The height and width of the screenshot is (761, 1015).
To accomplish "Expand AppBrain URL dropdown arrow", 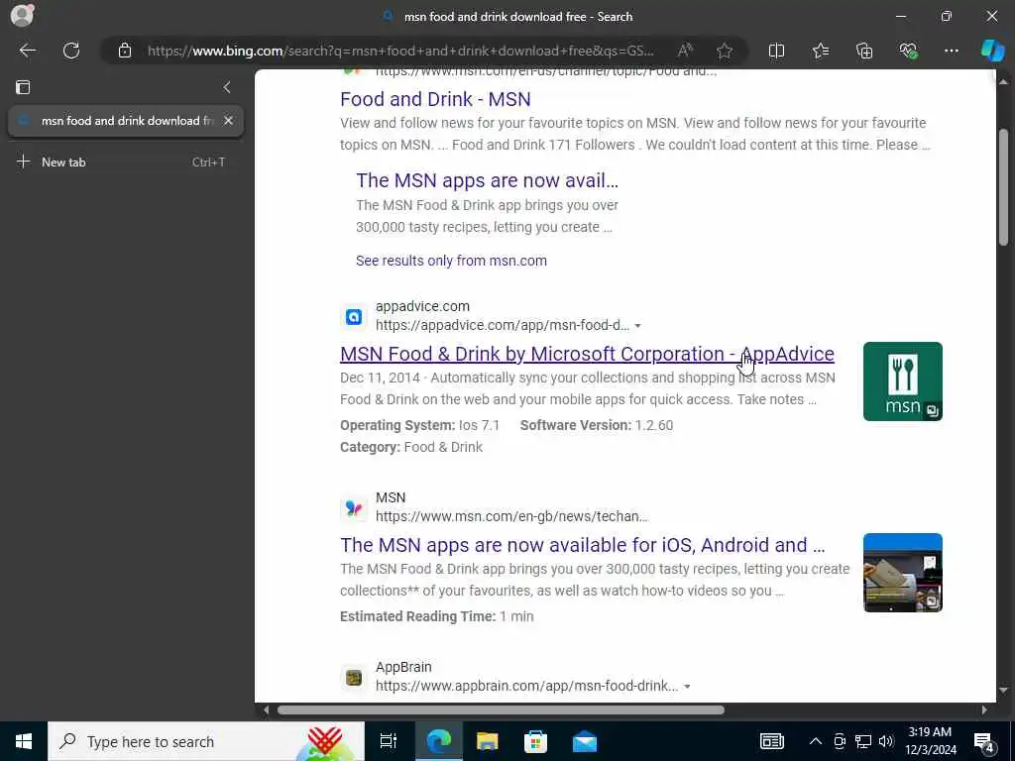I will click(x=687, y=686).
